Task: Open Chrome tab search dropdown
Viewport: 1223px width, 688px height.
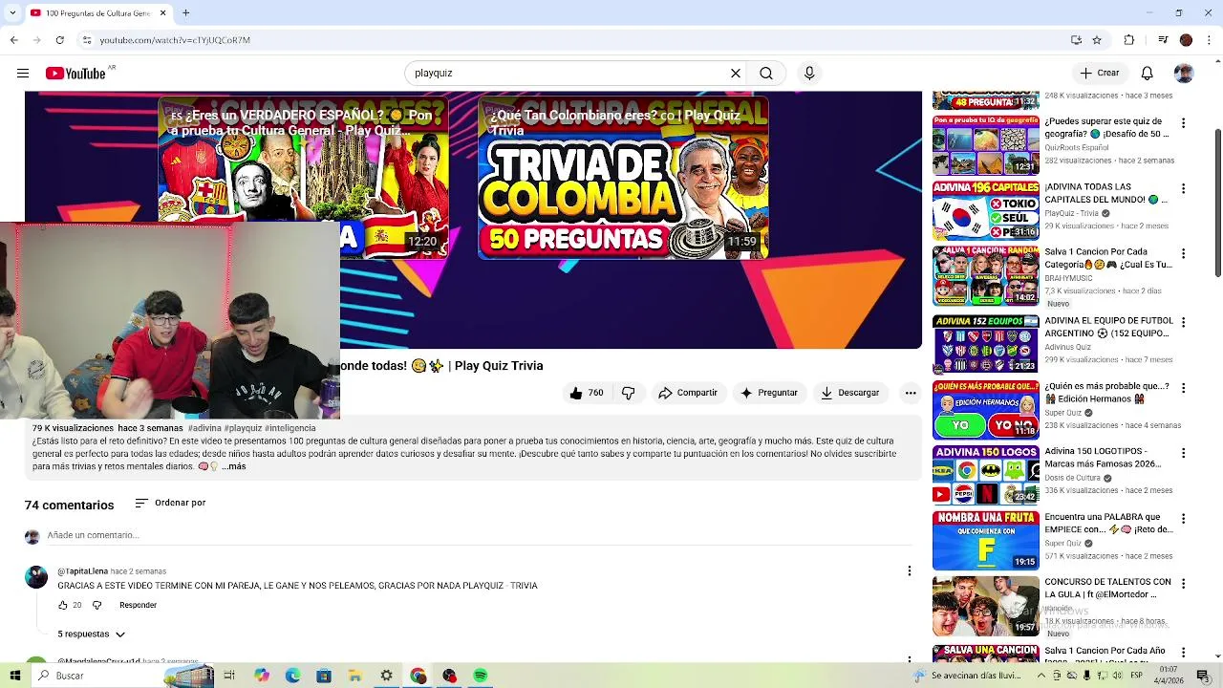Action: point(13,13)
